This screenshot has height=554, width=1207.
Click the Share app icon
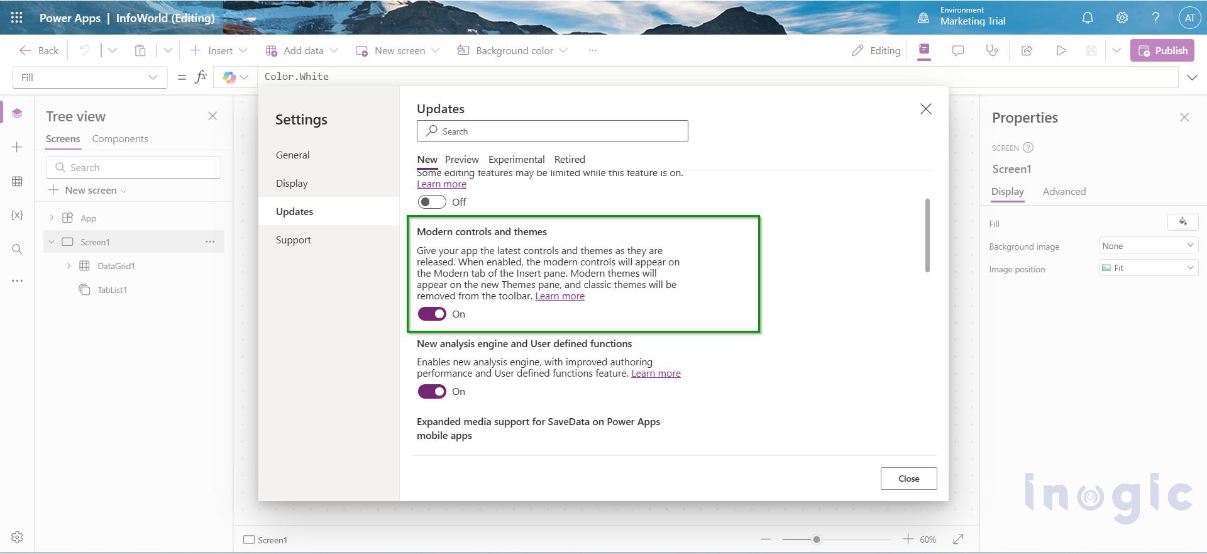pyautogui.click(x=1027, y=50)
